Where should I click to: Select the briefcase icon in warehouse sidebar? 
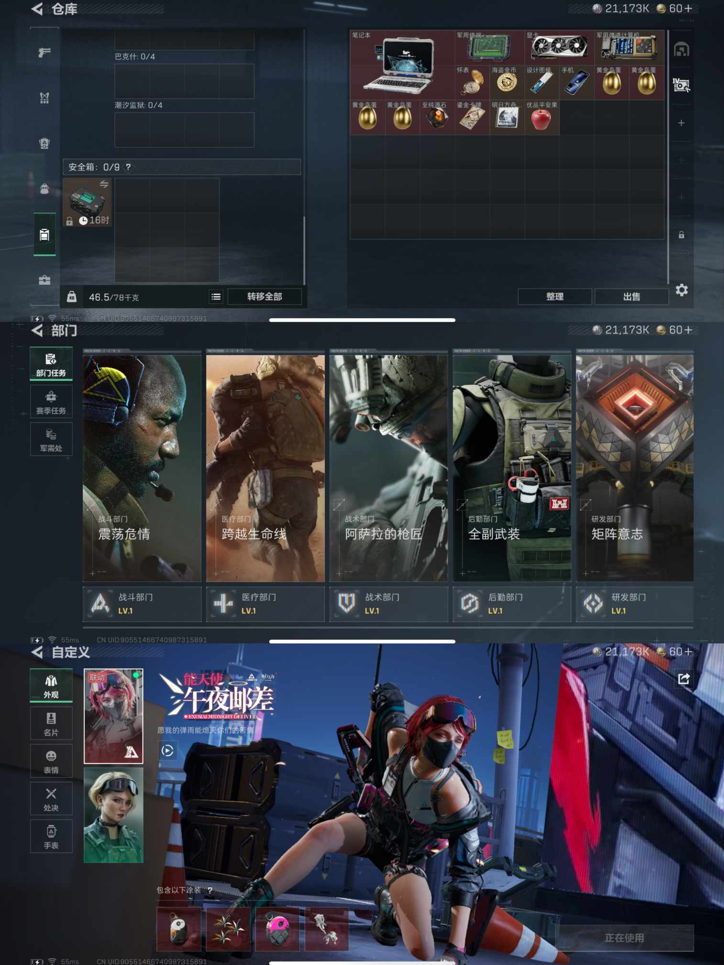44,280
